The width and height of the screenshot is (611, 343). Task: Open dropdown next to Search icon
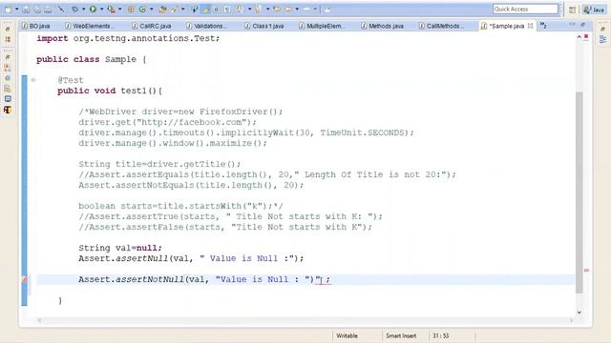coord(183,9)
